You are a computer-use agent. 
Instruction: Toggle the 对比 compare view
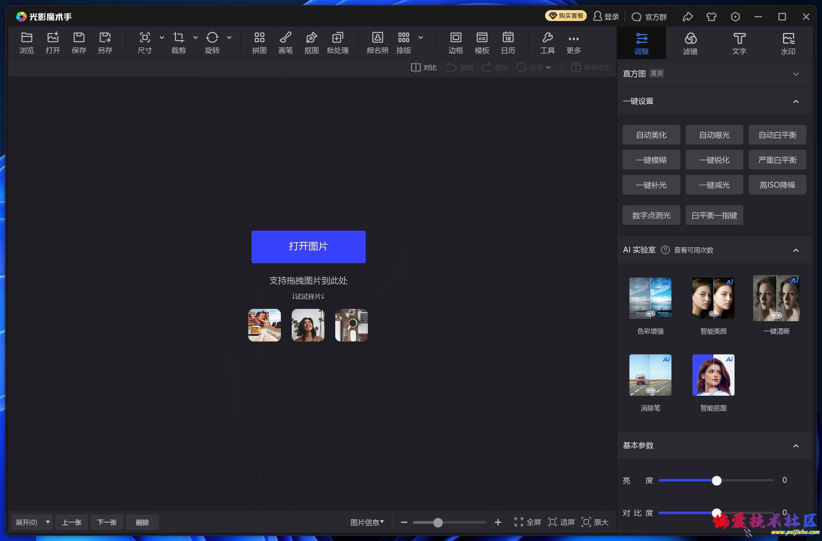tap(424, 67)
